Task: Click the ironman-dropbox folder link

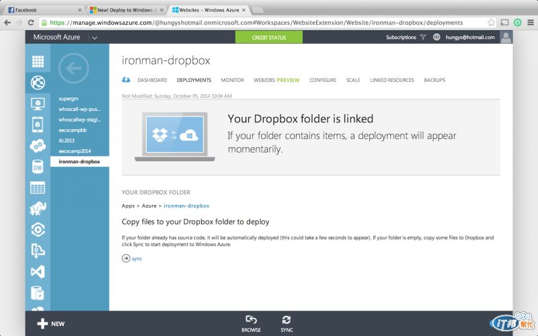Action: coord(186,206)
